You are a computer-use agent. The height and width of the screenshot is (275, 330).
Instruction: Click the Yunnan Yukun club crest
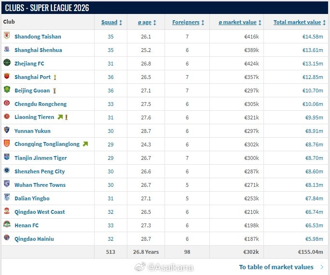point(7,130)
